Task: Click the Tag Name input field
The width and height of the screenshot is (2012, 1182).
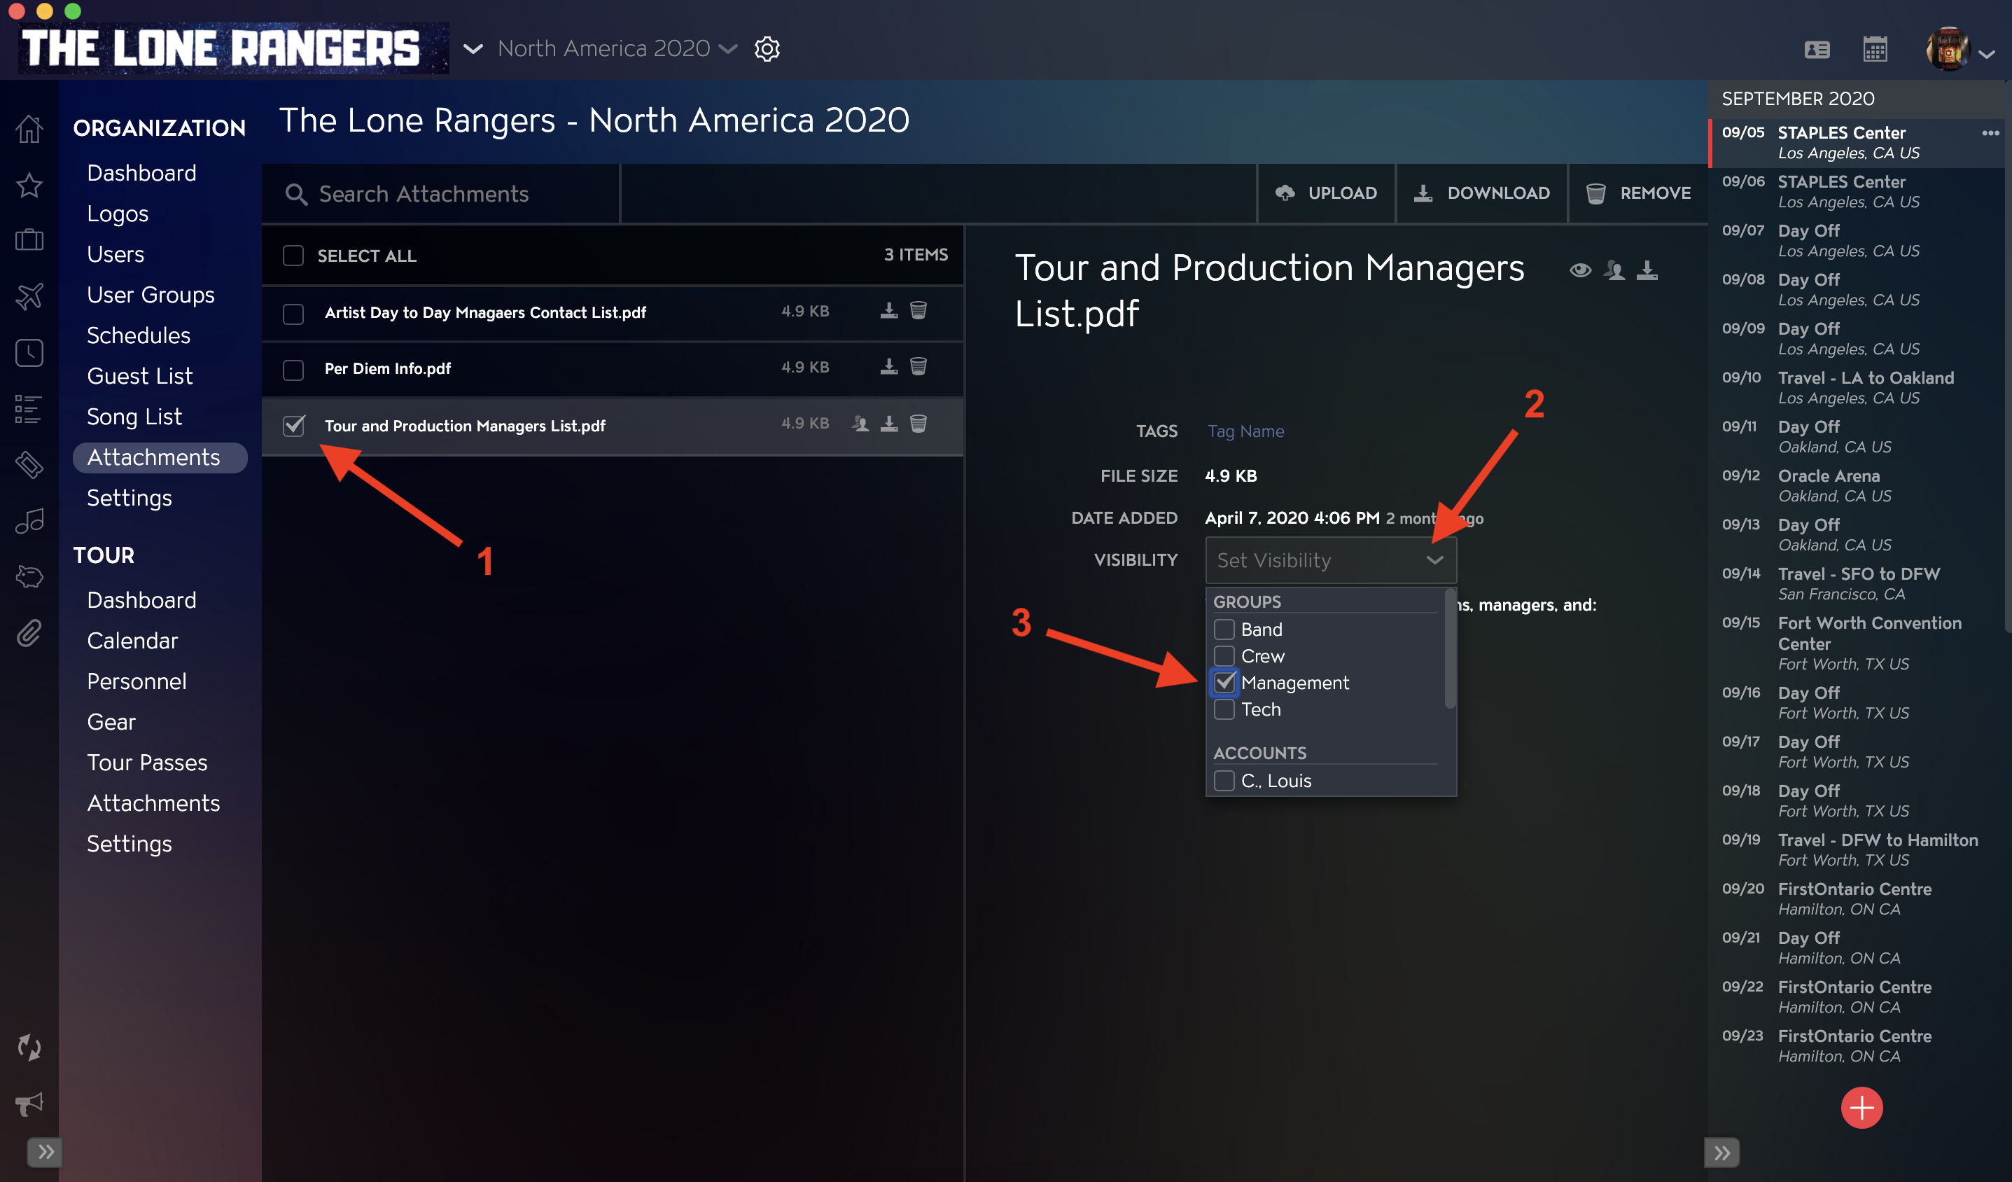Action: coord(1245,431)
